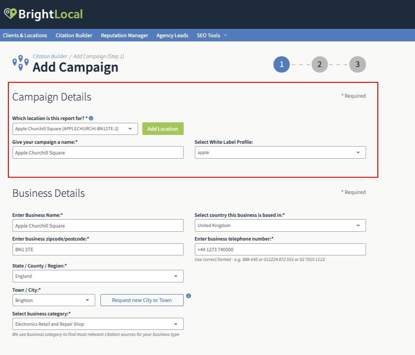This screenshot has width=415, height=355.
Task: Open Clients & Locations menu
Action: (x=25, y=35)
